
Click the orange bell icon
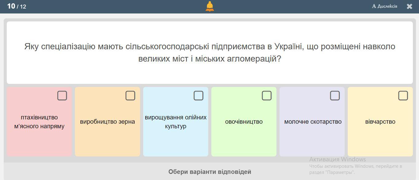210,6
